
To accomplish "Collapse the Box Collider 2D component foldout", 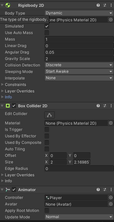I will pos(2,106).
